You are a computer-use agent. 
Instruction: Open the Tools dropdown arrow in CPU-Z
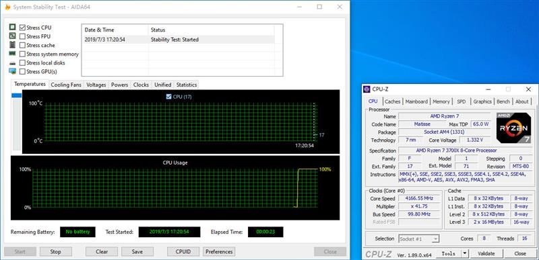[464, 253]
